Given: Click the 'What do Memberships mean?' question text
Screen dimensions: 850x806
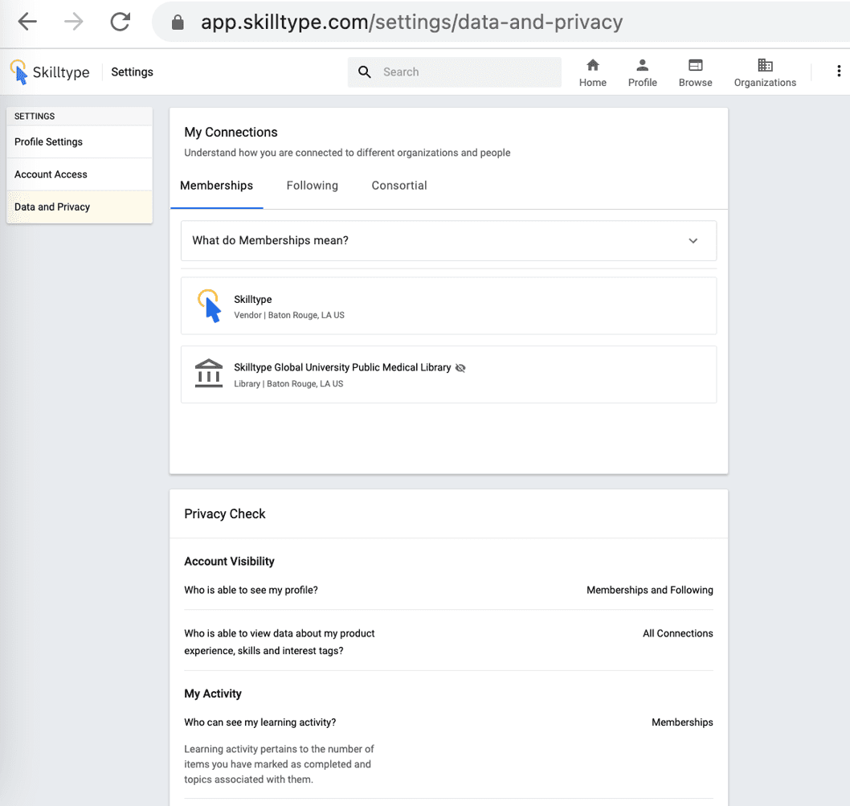Looking at the screenshot, I should click(270, 241).
